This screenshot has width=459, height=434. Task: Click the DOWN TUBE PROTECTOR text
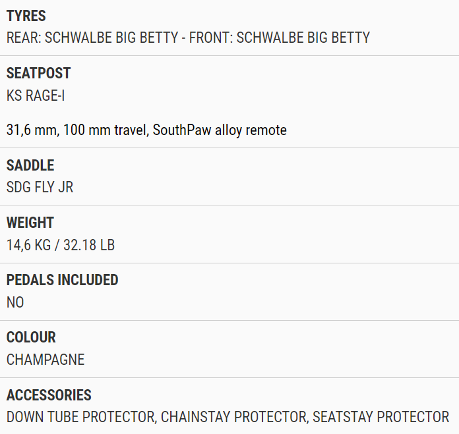80,417
